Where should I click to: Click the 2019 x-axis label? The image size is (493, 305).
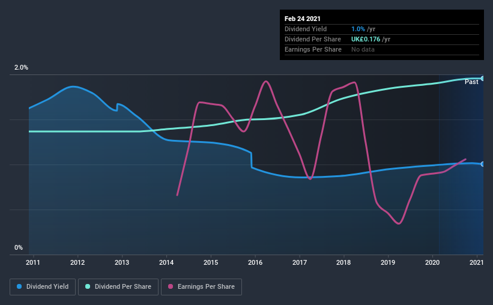pyautogui.click(x=388, y=262)
